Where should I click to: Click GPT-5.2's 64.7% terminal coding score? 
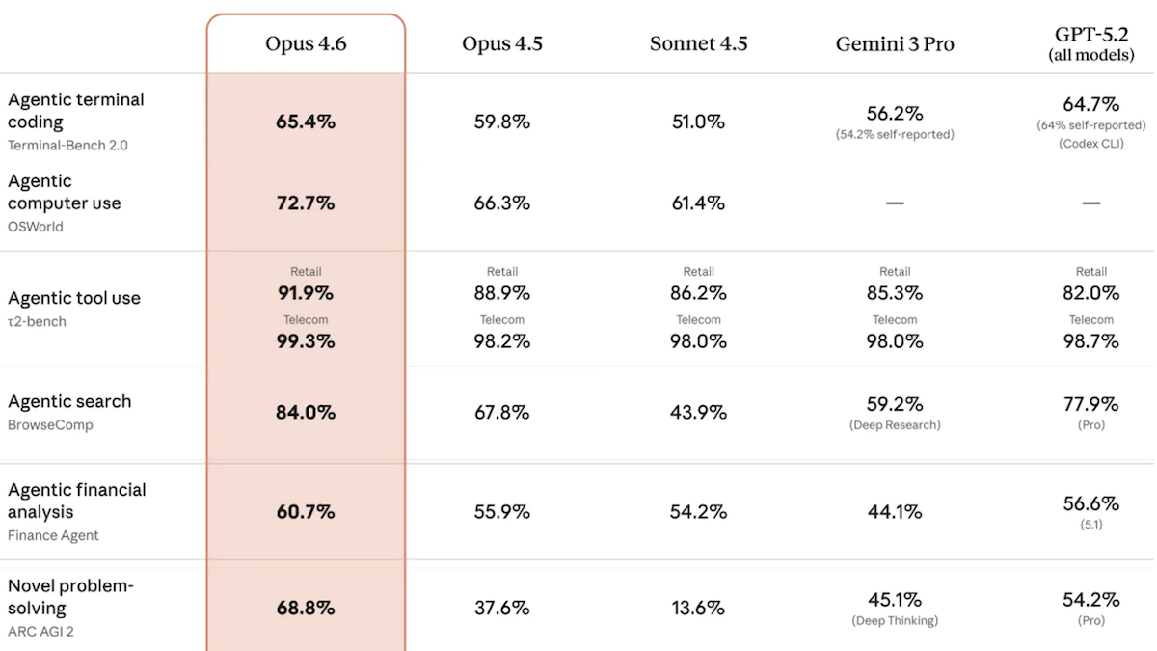click(1090, 104)
